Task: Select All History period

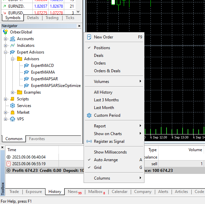Action: tap(114, 92)
